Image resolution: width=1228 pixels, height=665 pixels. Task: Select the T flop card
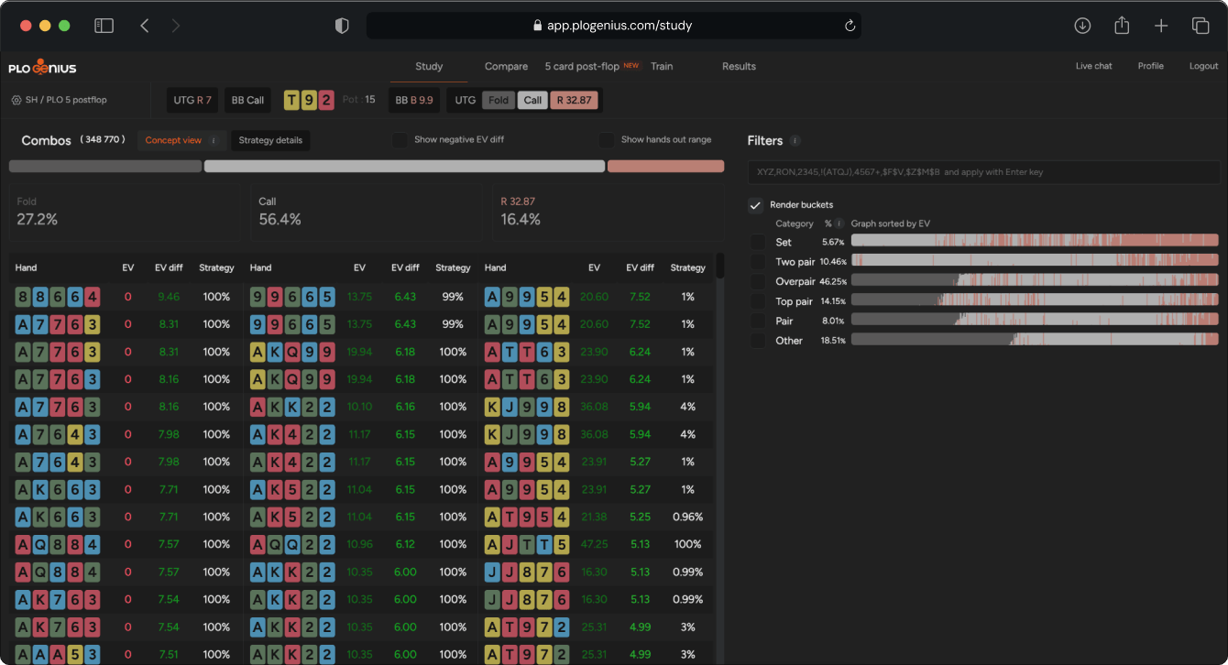pos(291,100)
